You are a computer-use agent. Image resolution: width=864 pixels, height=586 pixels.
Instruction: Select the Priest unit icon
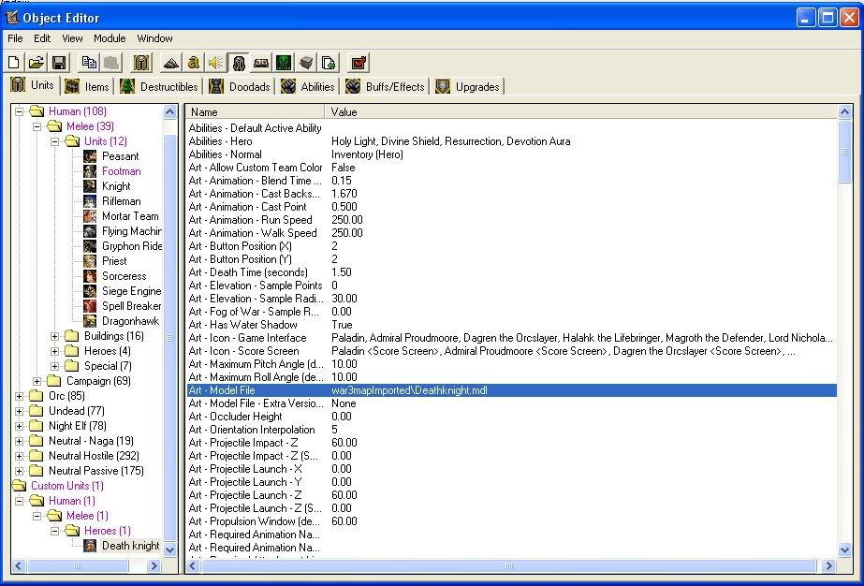click(x=90, y=261)
